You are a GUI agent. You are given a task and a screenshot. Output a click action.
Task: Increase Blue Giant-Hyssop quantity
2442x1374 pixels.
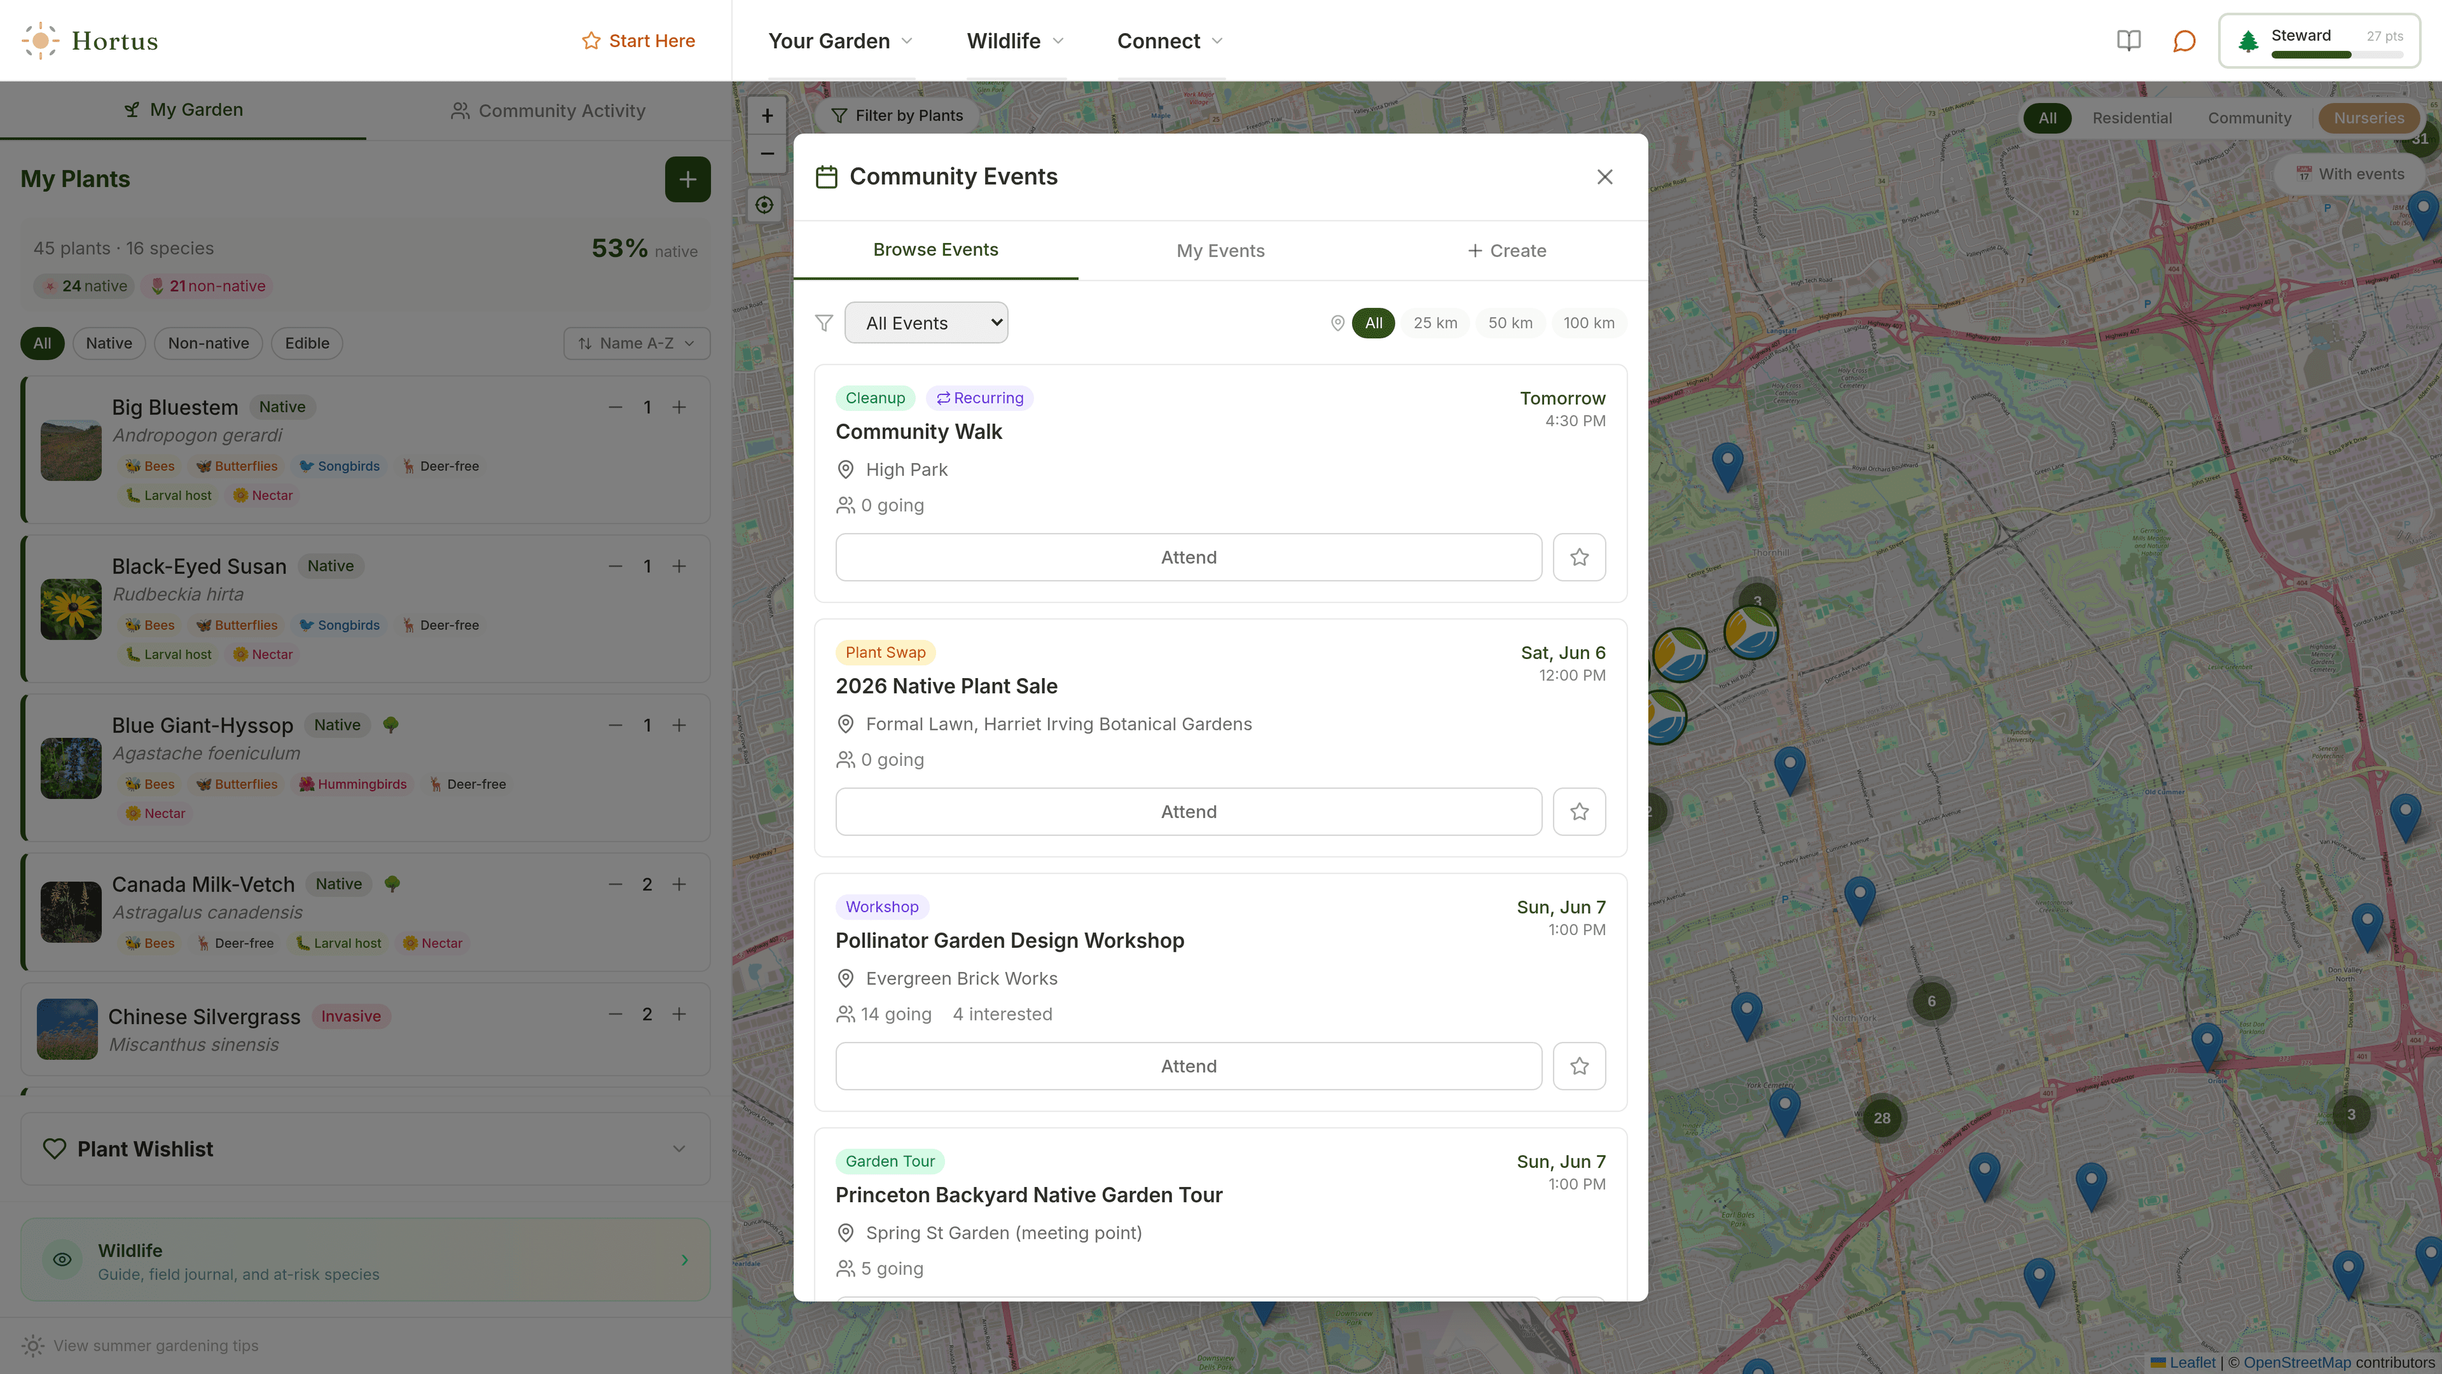(x=679, y=725)
